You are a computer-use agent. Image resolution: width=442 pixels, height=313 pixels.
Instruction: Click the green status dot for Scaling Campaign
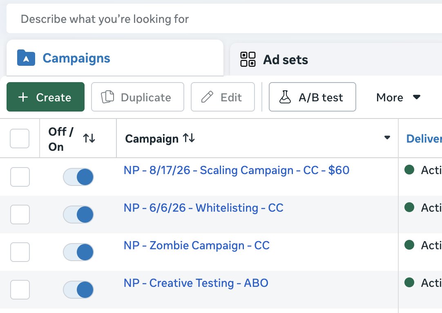[x=409, y=170]
